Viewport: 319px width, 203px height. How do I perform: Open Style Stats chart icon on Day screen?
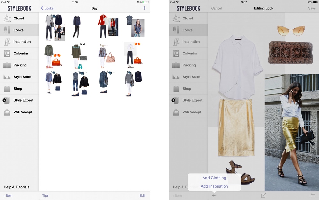(7, 77)
